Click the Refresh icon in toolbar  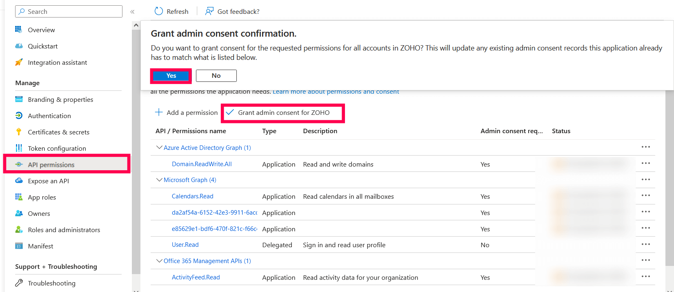pos(159,11)
